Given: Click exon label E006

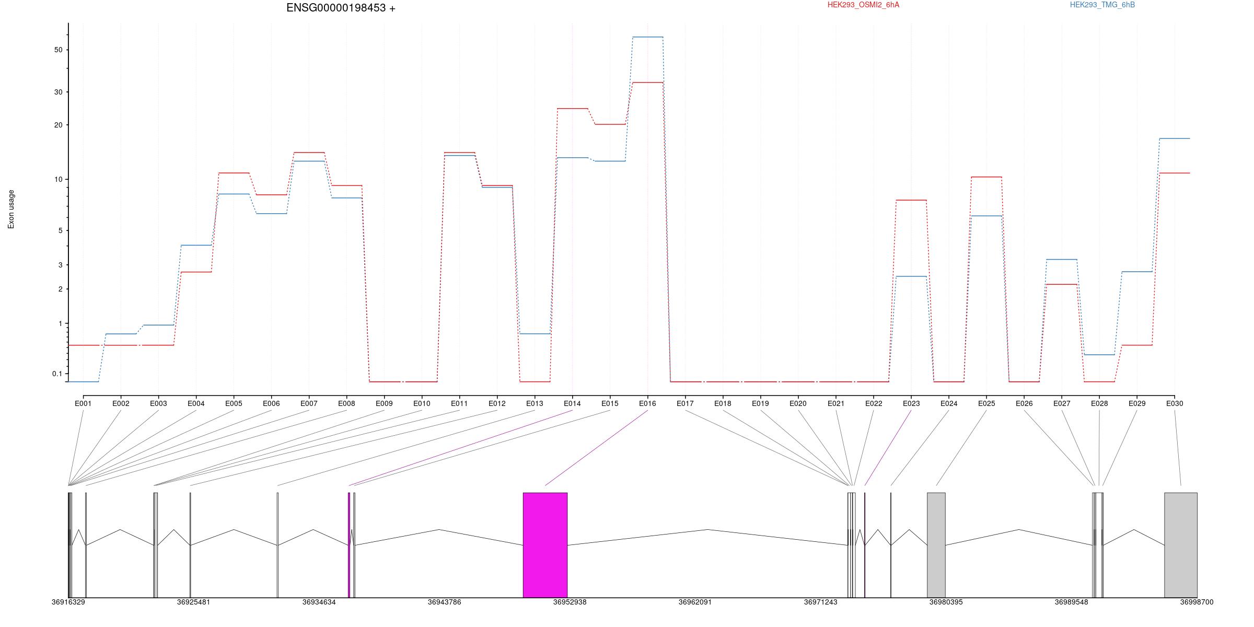Looking at the screenshot, I should tap(271, 403).
